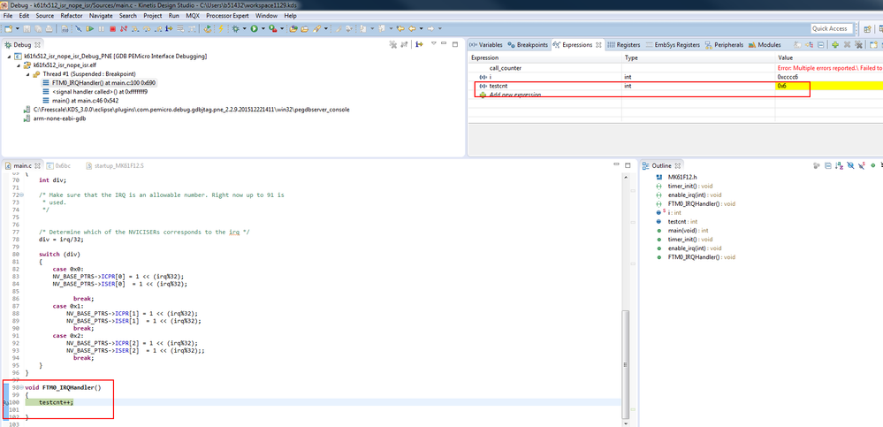883x427 pixels.
Task: Switch to the 0x6bc editor tab
Action: pos(59,165)
